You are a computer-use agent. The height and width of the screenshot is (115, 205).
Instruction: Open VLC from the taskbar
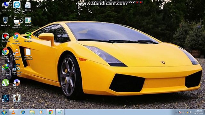point(13,112)
